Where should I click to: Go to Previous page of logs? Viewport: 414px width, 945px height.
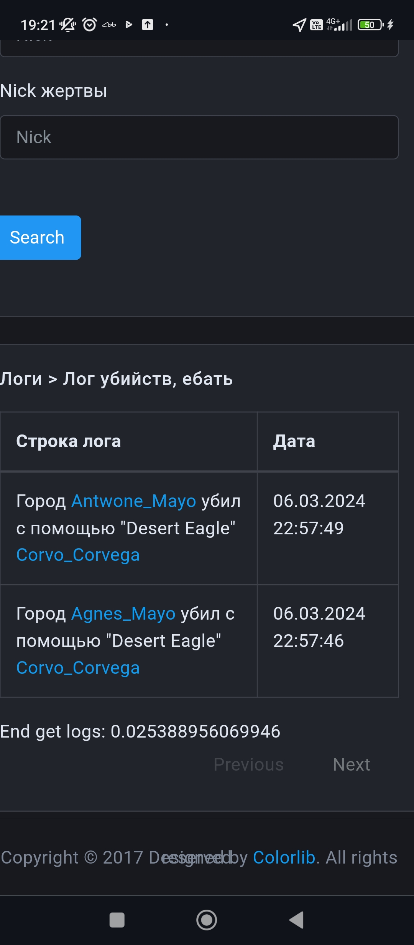point(248,764)
